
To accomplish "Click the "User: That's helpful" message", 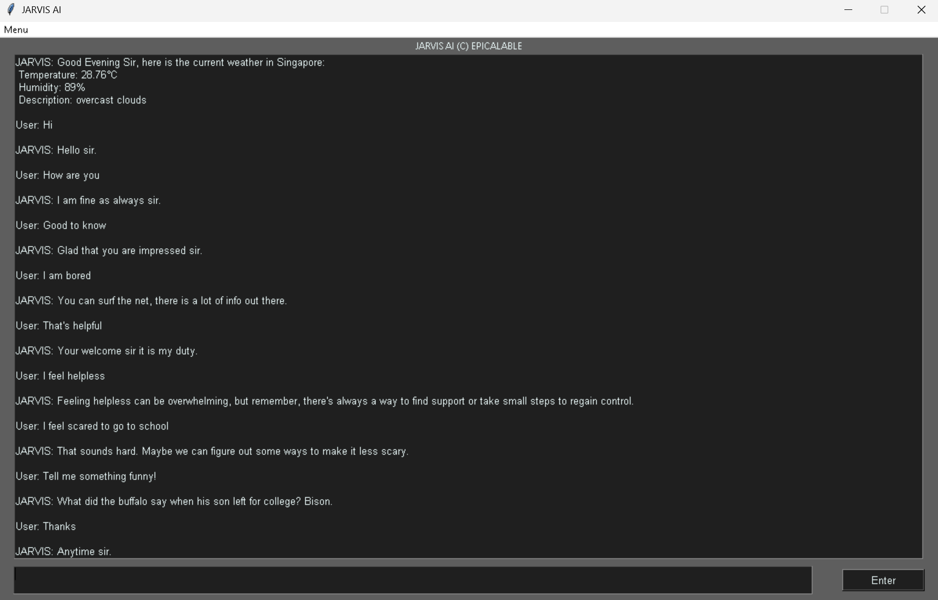I will click(59, 326).
